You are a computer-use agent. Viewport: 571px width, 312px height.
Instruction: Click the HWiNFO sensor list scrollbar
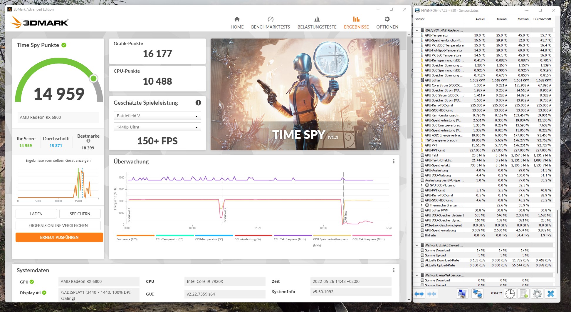pyautogui.click(x=557, y=242)
